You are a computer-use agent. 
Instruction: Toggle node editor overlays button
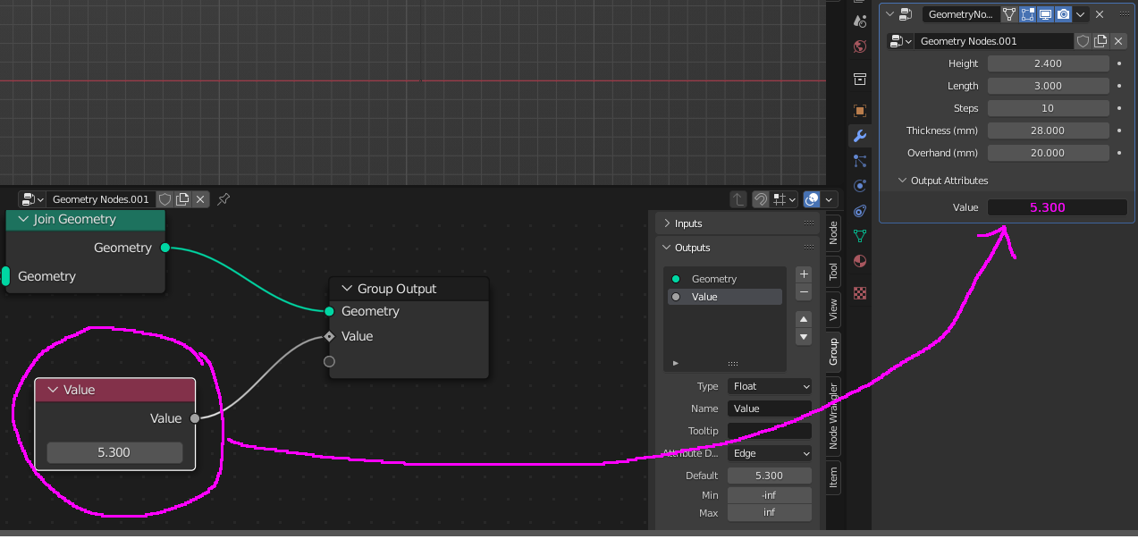tap(813, 199)
